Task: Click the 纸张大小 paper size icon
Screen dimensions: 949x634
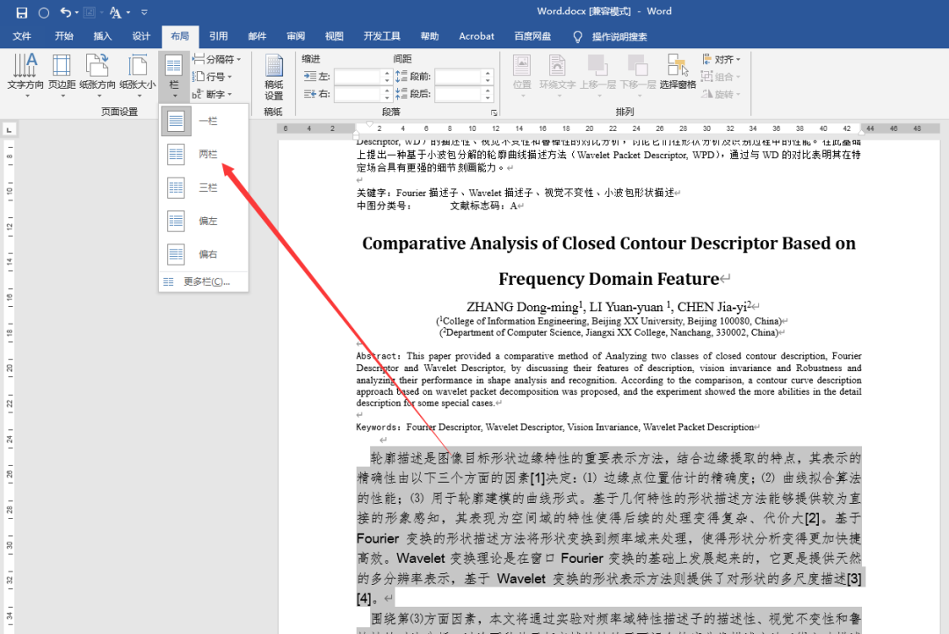Action: click(138, 76)
